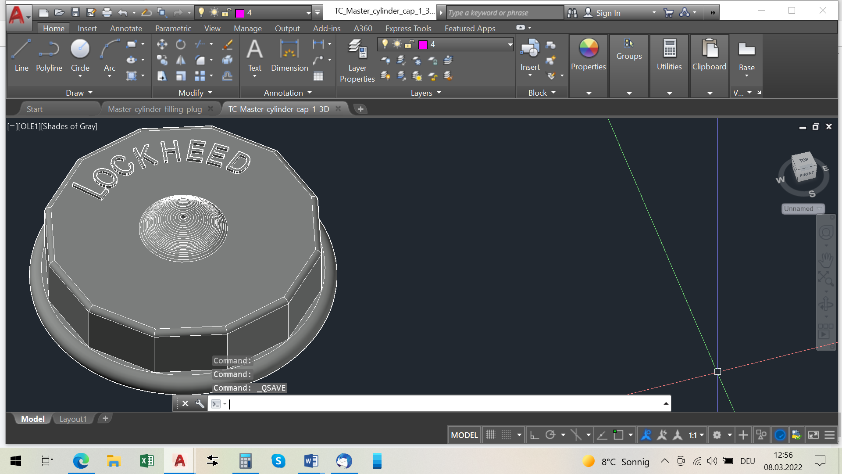Click the ViewCube TOP face

(803, 160)
